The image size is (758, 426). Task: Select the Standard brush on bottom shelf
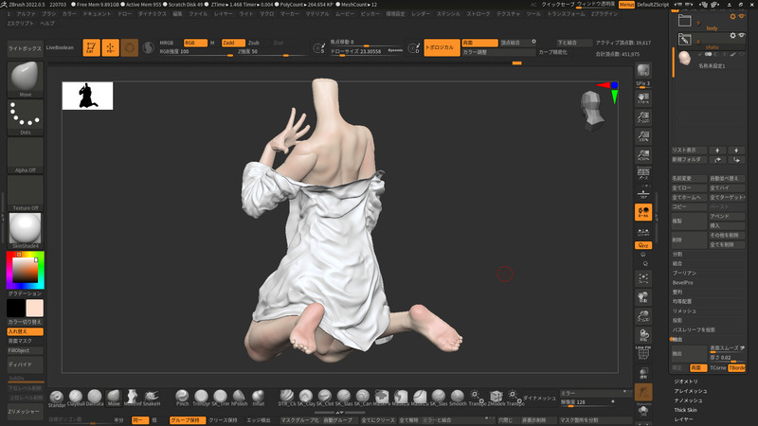click(x=58, y=396)
